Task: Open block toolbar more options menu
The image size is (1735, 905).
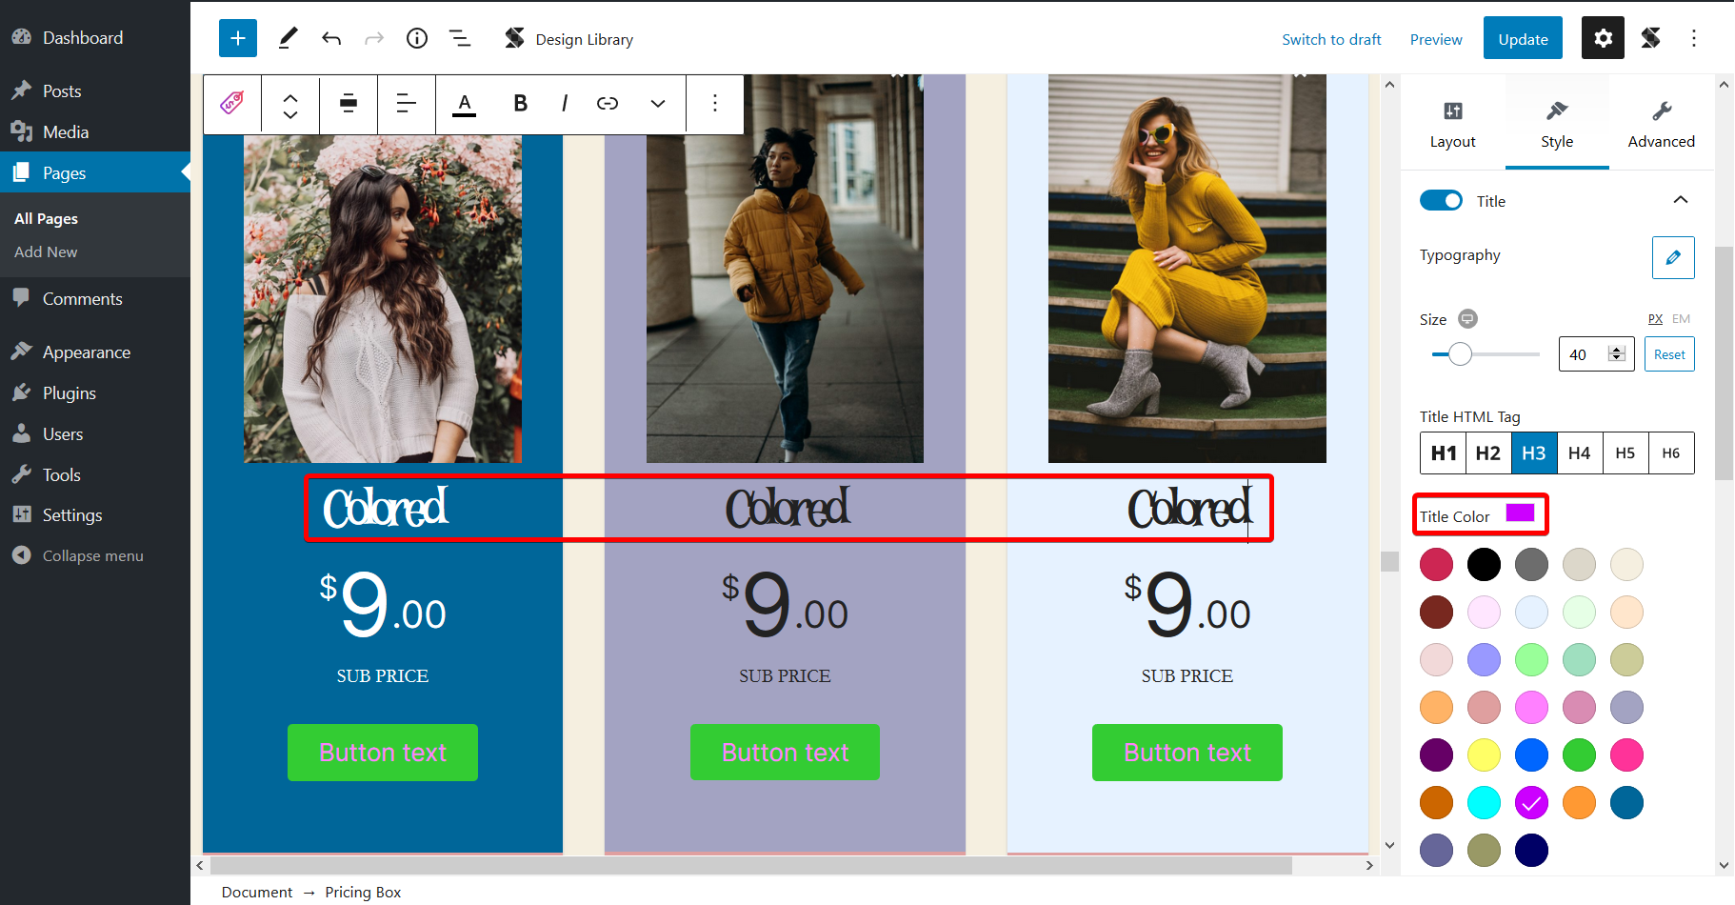Action: coord(715,103)
